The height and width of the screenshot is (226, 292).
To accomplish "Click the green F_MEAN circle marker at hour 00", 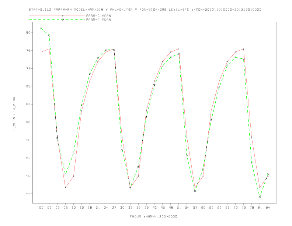I will pyautogui.click(x=41, y=28).
